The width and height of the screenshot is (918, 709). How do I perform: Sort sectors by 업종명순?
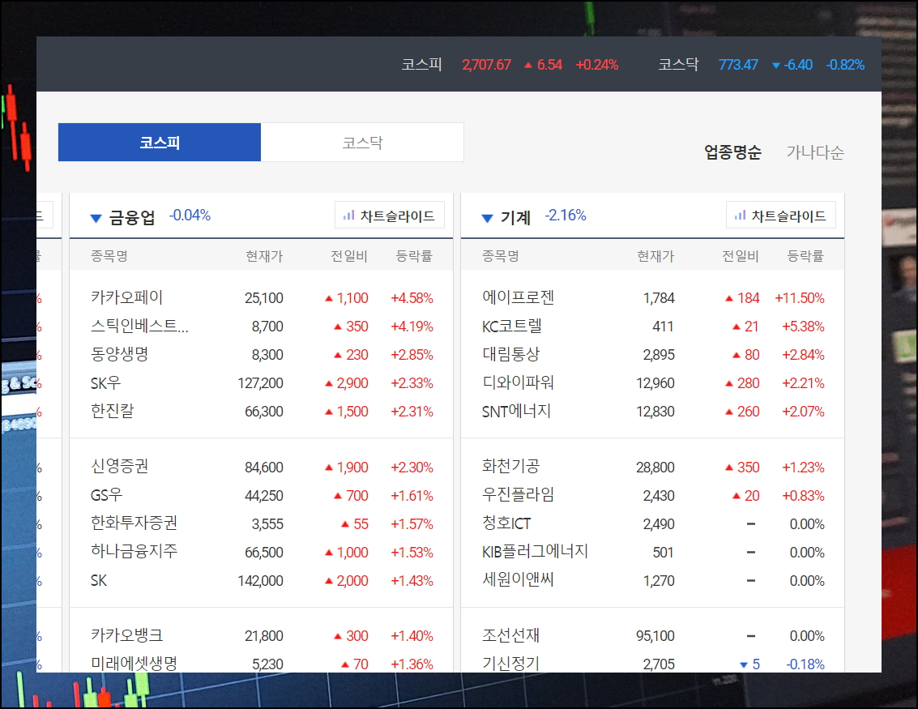[x=732, y=152]
